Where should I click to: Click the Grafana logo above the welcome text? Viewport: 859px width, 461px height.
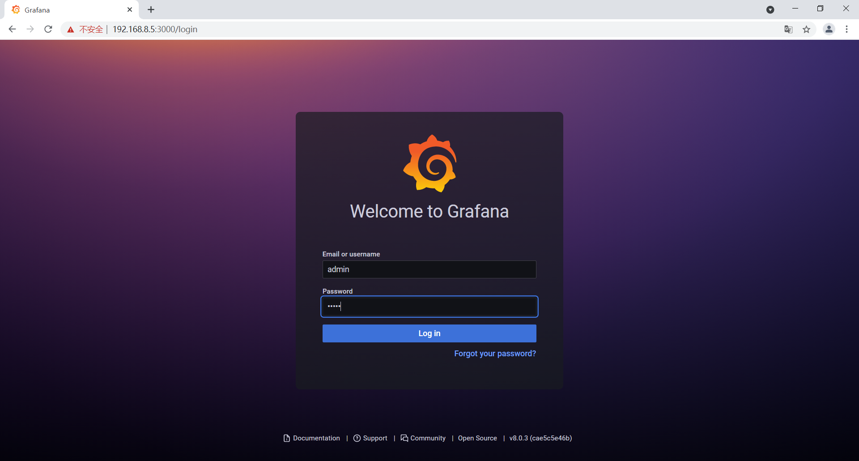tap(429, 163)
